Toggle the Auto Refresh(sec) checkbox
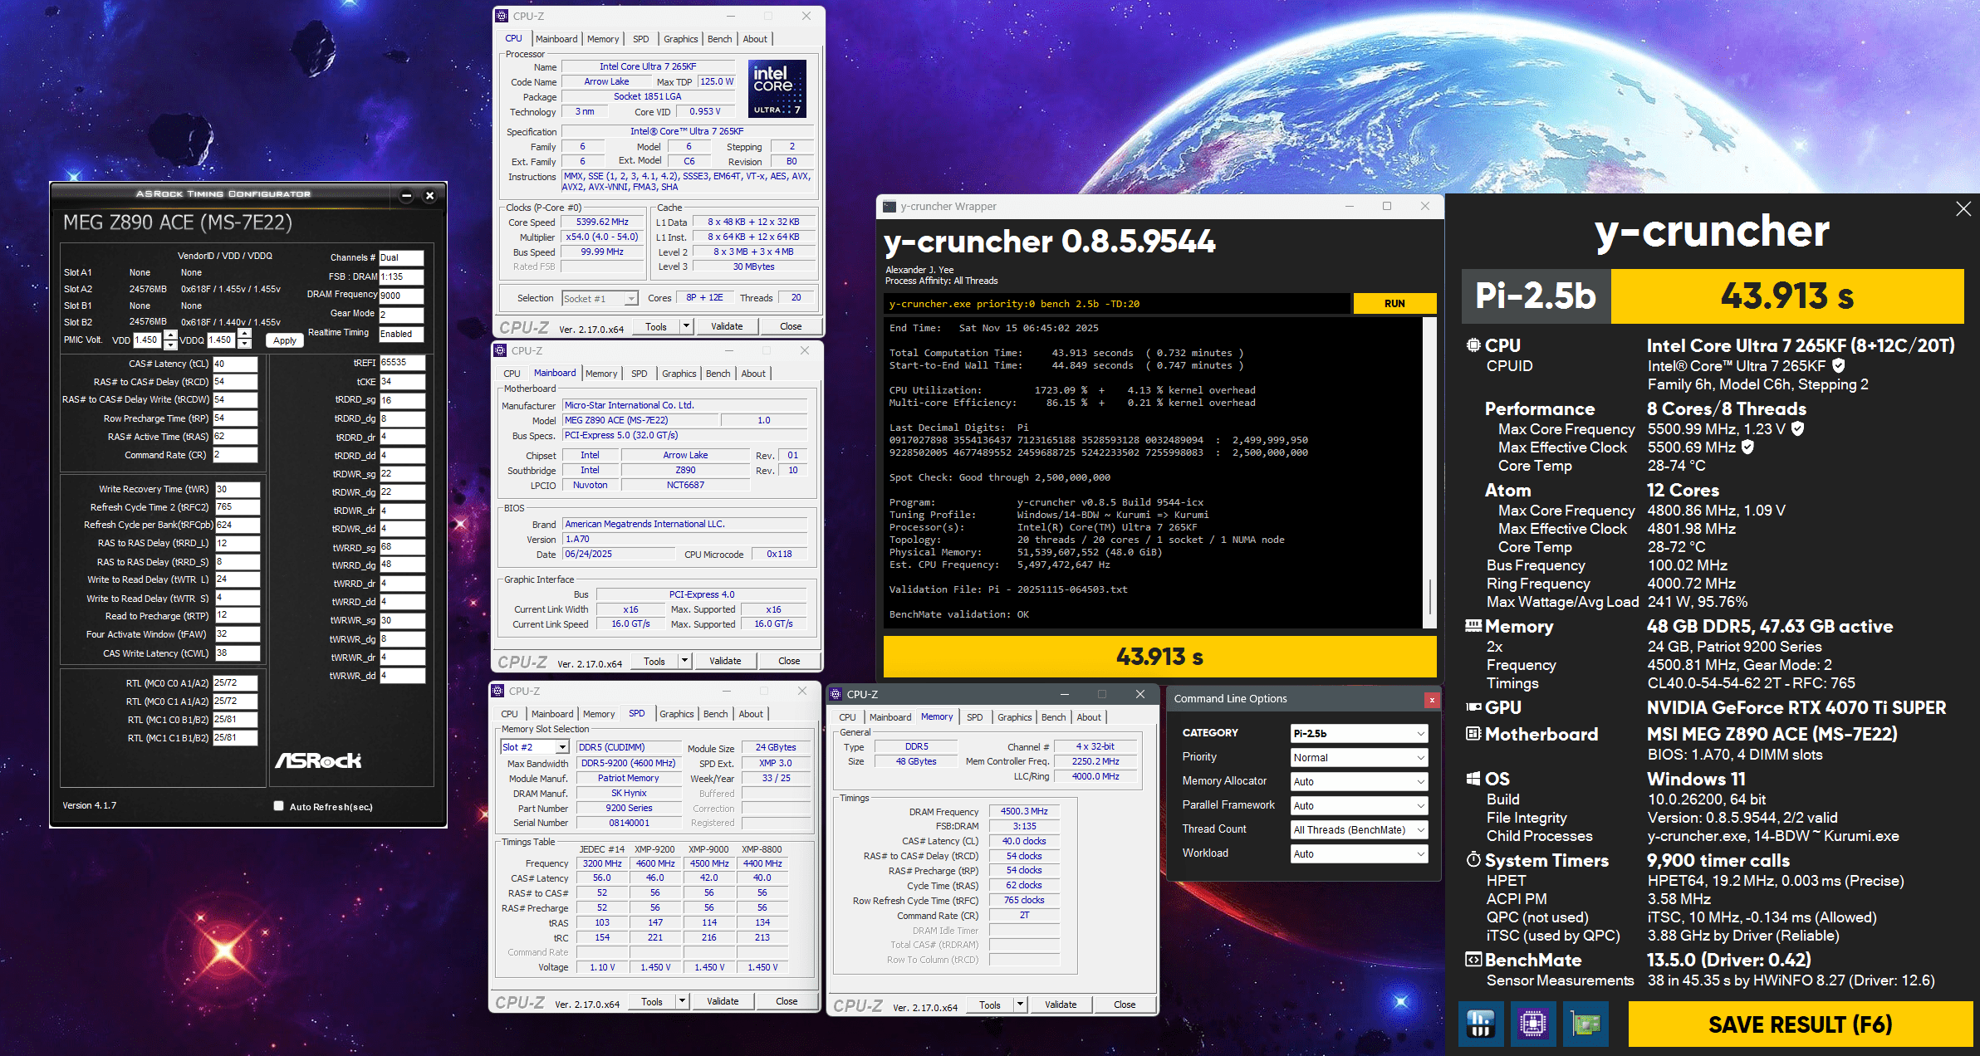 [279, 806]
